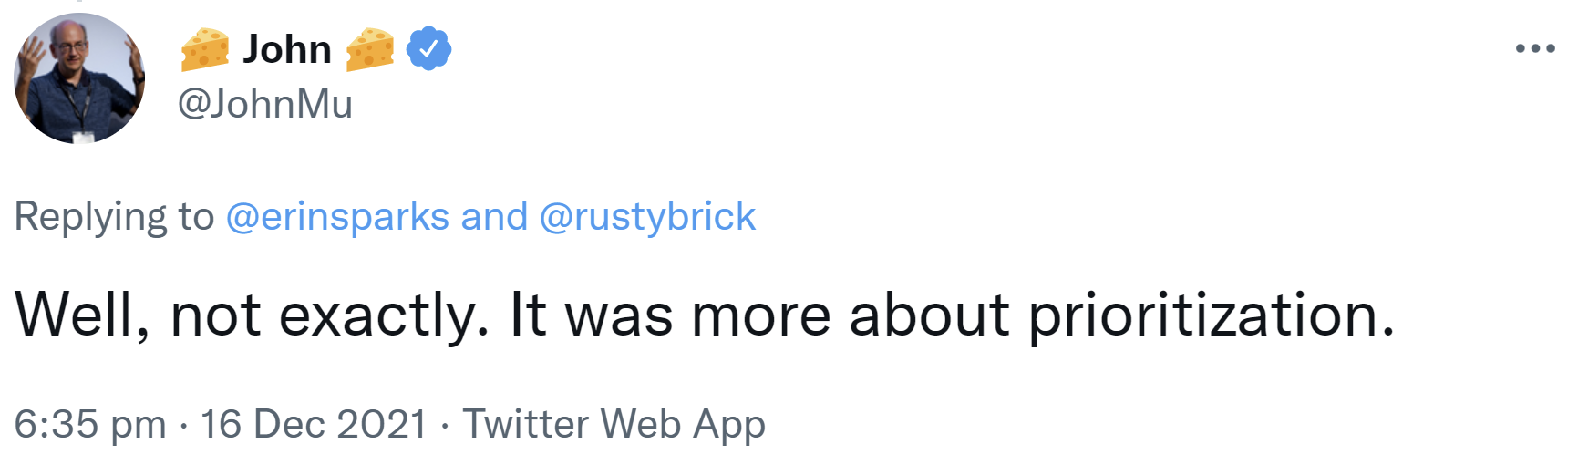Open the @erinsparks mention link

[337, 217]
